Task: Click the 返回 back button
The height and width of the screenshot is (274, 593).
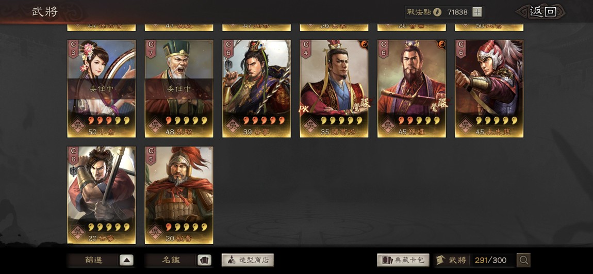Action: click(x=542, y=12)
